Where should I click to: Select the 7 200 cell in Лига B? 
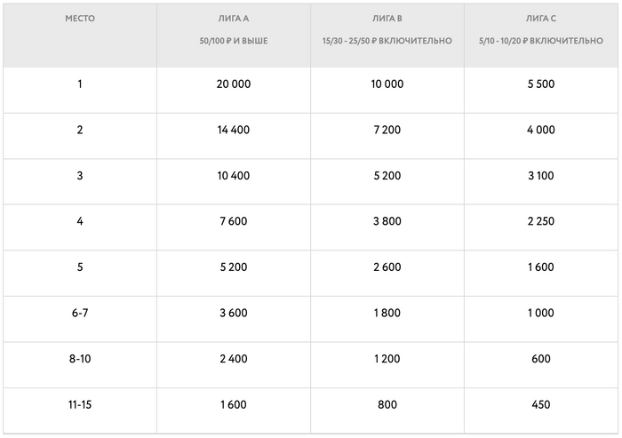tap(387, 130)
